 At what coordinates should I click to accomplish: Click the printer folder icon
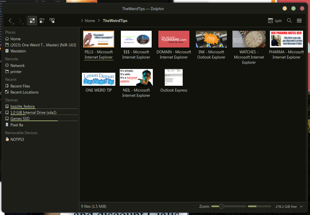(x=7, y=71)
